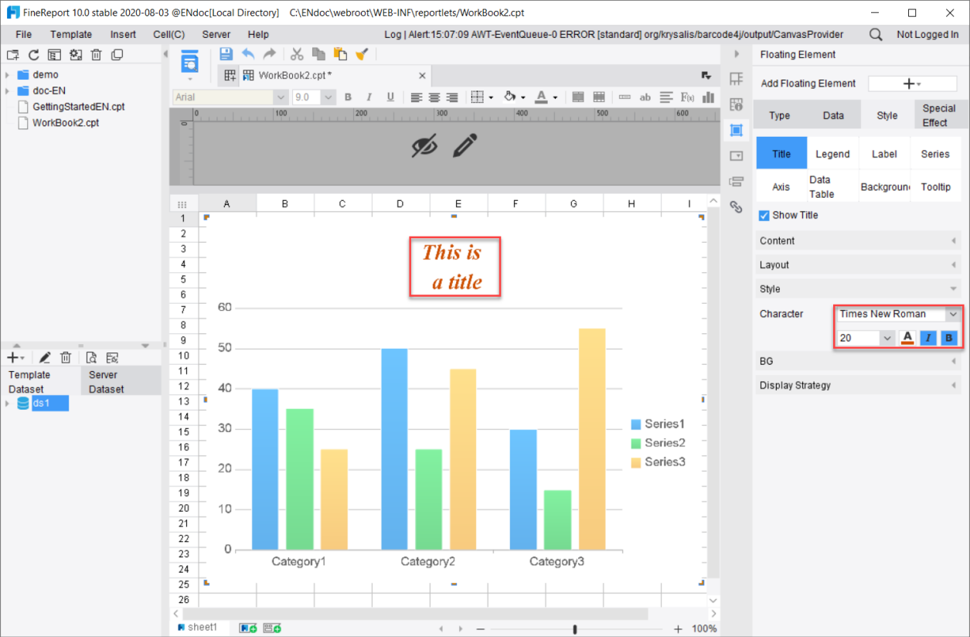Select the Tooltip style option

tap(935, 187)
